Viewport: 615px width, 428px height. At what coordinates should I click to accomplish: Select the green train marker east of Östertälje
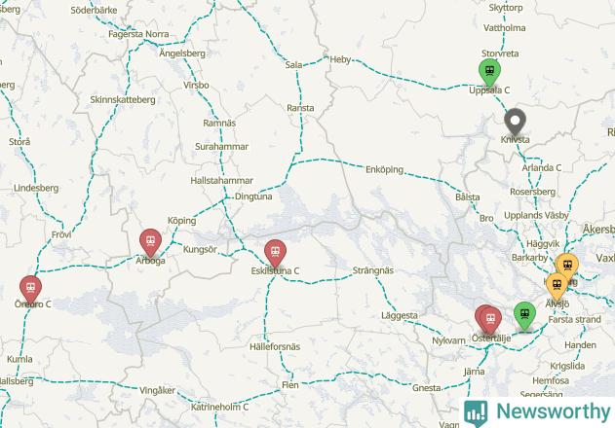(x=524, y=316)
